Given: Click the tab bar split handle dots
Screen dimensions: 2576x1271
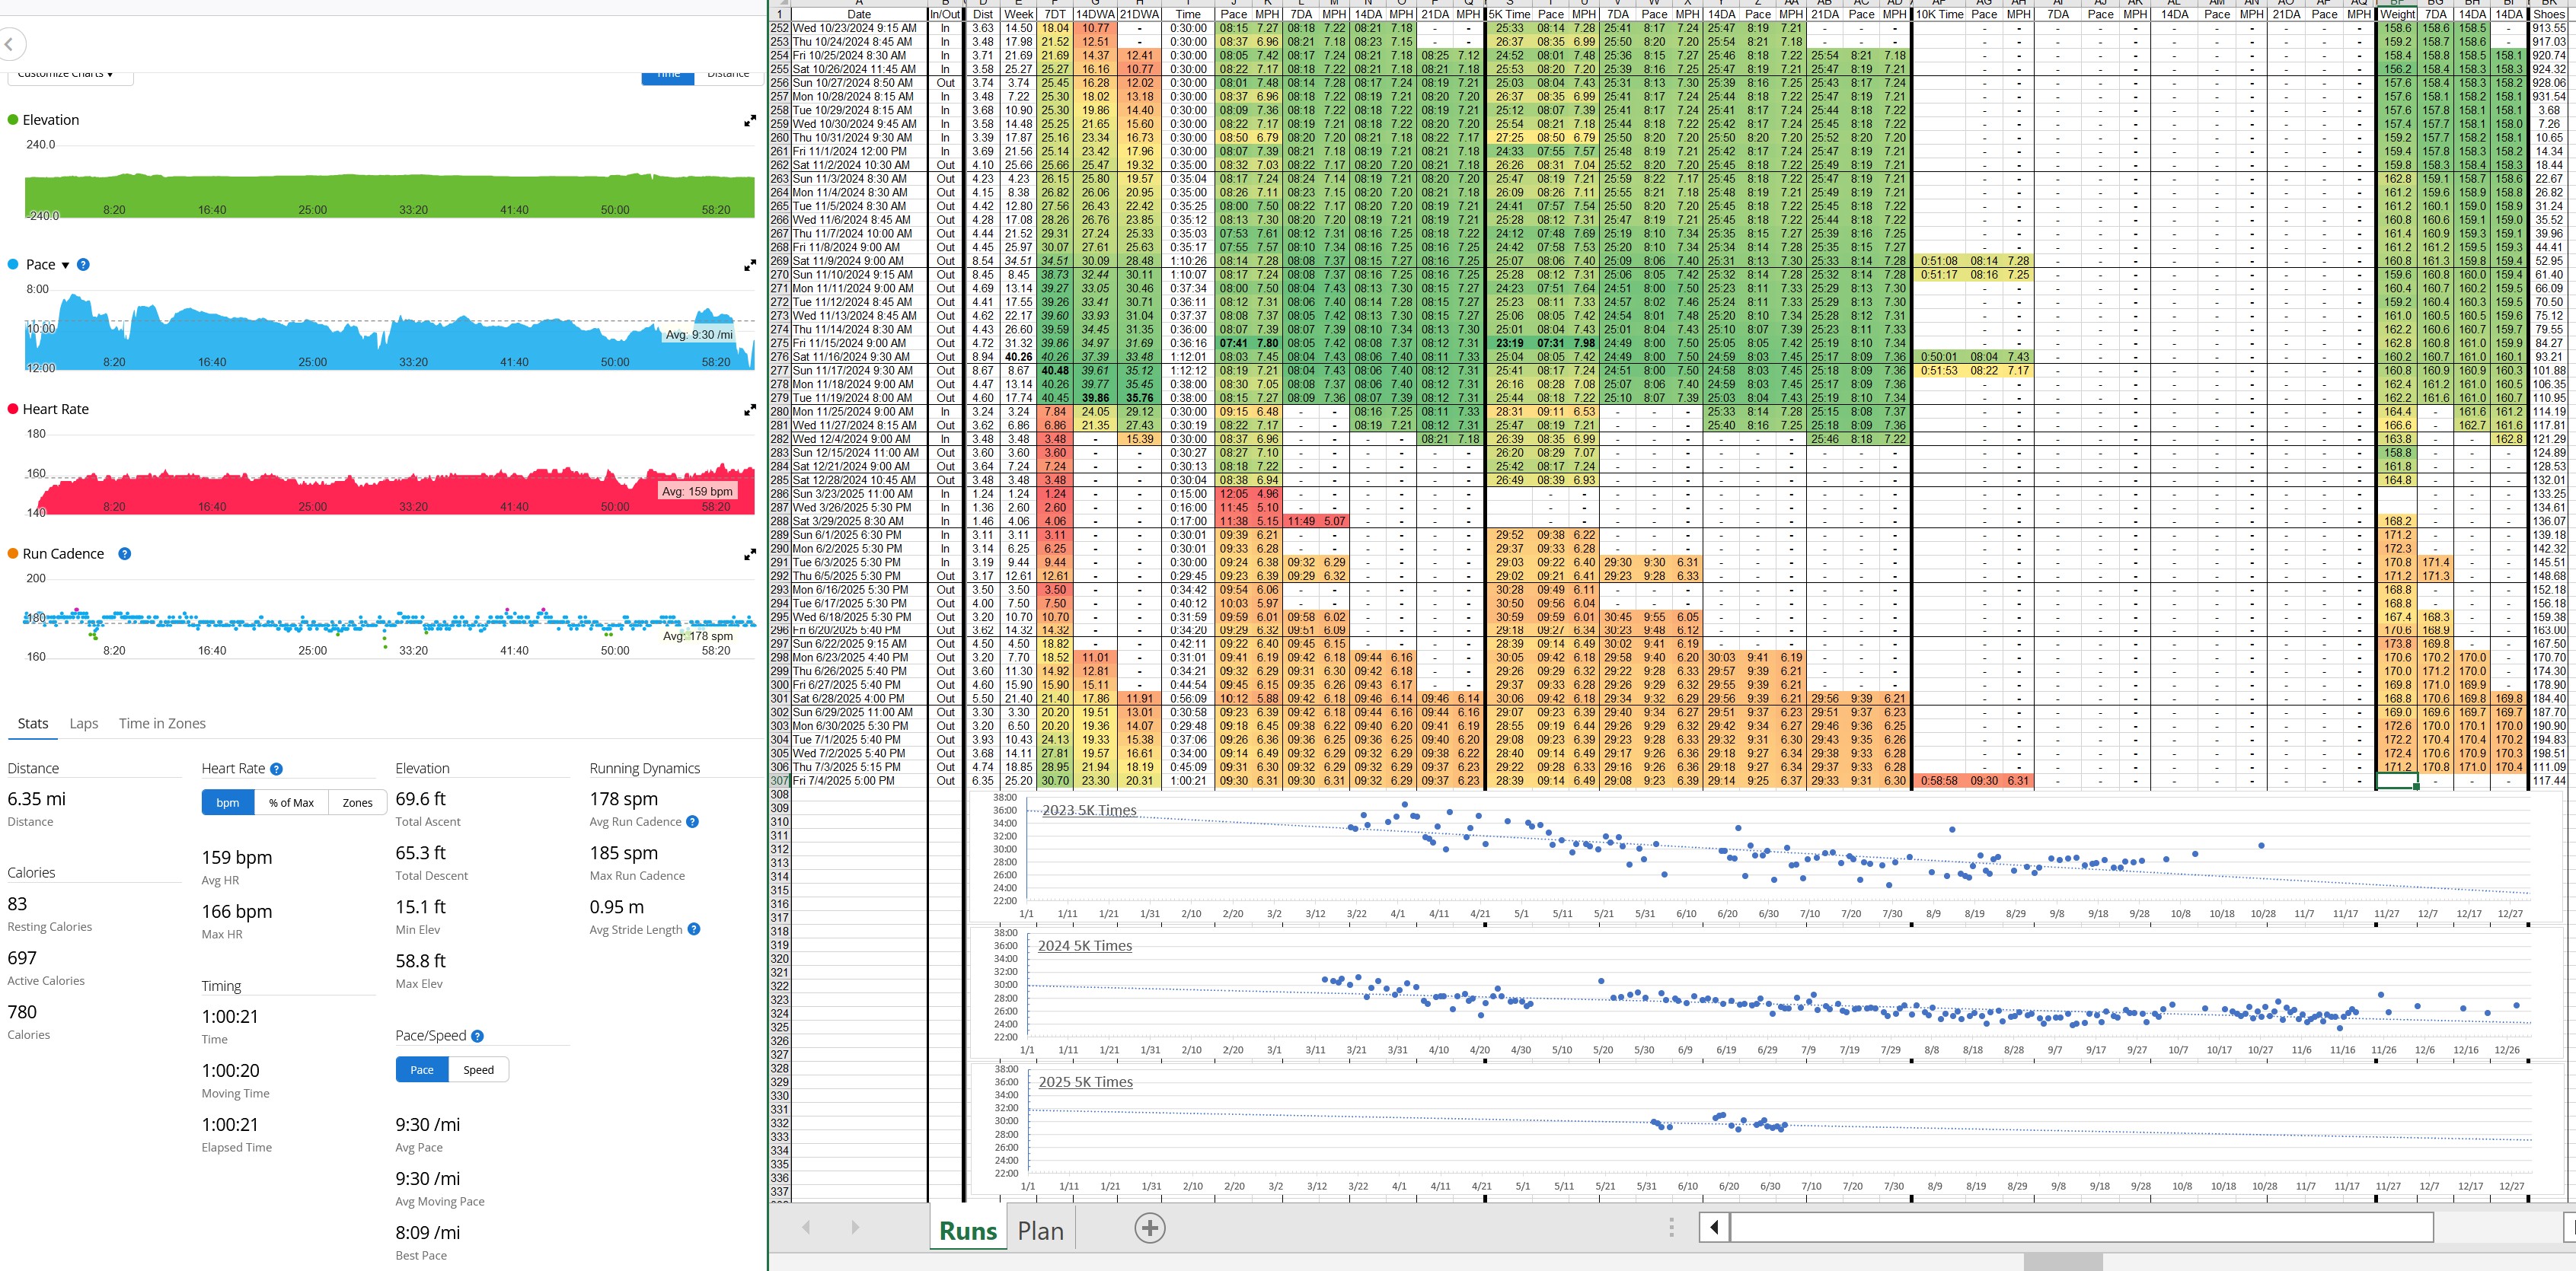Looking at the screenshot, I should (1671, 1228).
